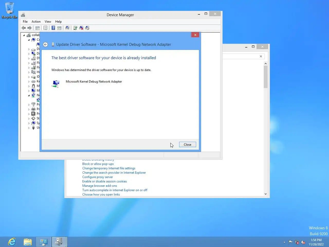Expand the System devices 'Sy' arrow
This screenshot has height=247, width=329.
click(29, 123)
